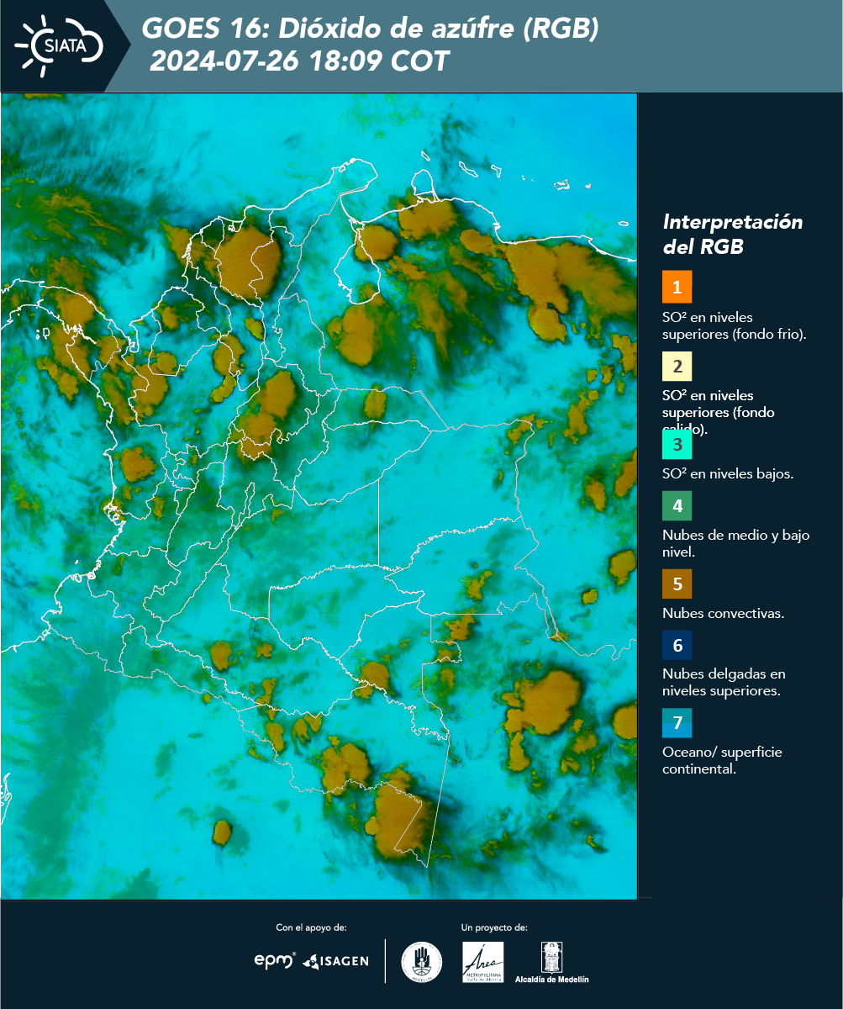The width and height of the screenshot is (843, 1009).
Task: Click the label 'SO² en niveles superiores (fondo frío)'
Action: pos(735,325)
